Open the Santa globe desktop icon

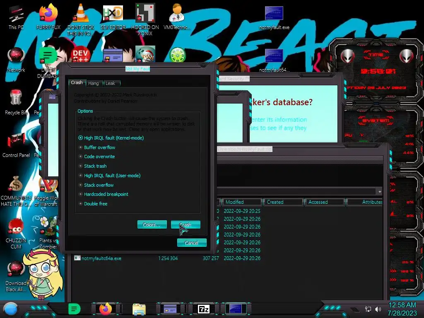point(145,54)
